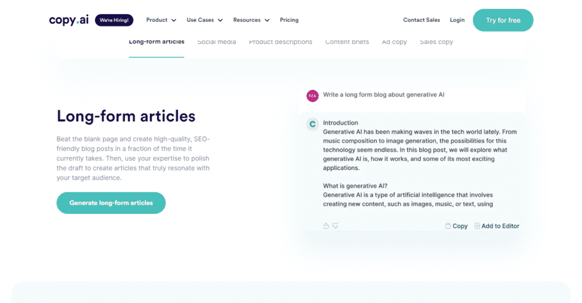Click the copy.ai logo

pos(69,20)
